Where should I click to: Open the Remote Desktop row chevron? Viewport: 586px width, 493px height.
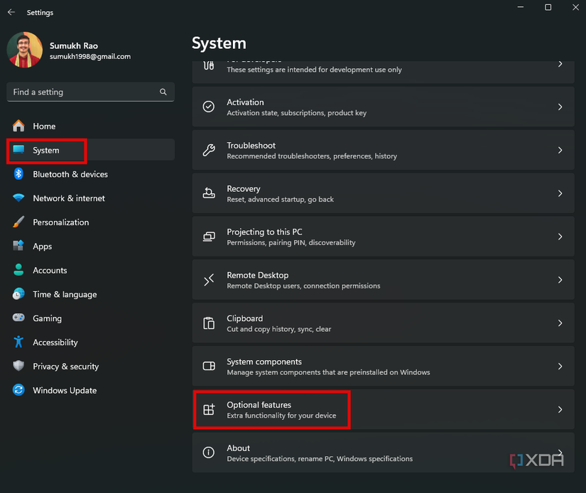tap(560, 280)
